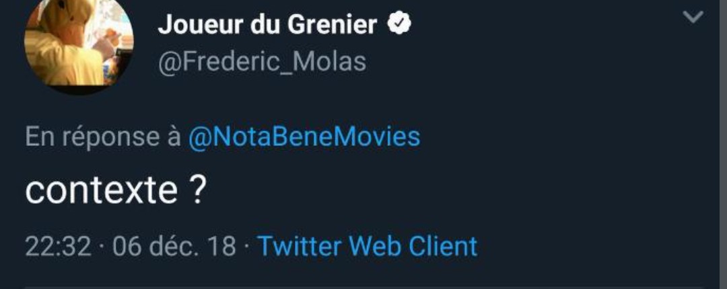This screenshot has width=727, height=289.
Task: Open the tweet options chevron menu
Action: click(693, 17)
